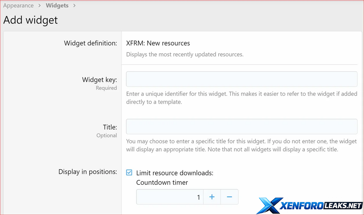Click the "Add widget" page heading
364x215 pixels.
(30, 20)
